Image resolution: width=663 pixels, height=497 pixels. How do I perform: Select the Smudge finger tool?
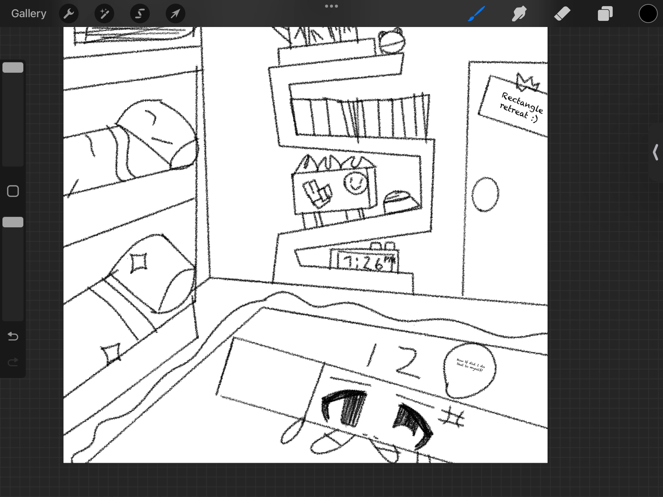pyautogui.click(x=519, y=13)
